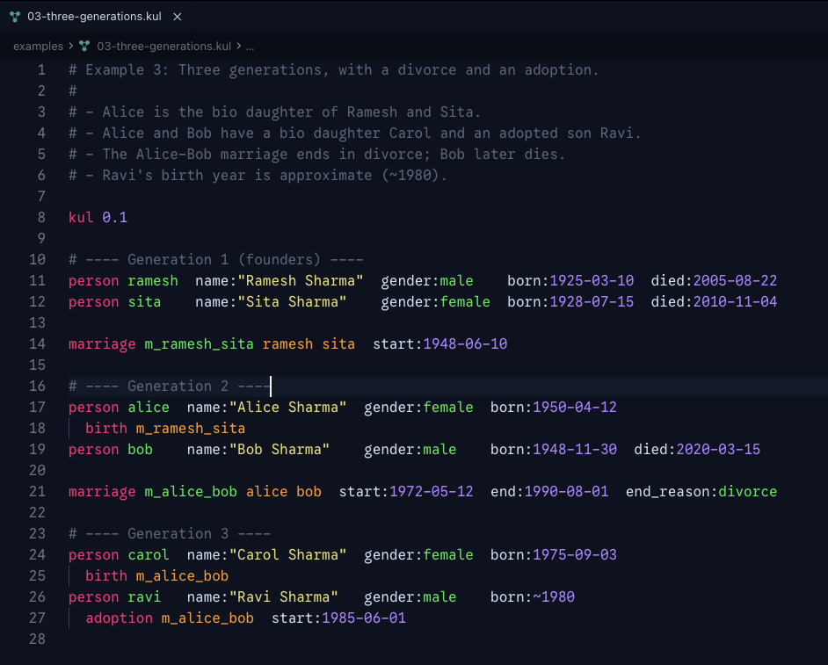This screenshot has height=665, width=828.
Task: Click "birth m_alice_bob" on line 25
Action: pyautogui.click(x=156, y=576)
